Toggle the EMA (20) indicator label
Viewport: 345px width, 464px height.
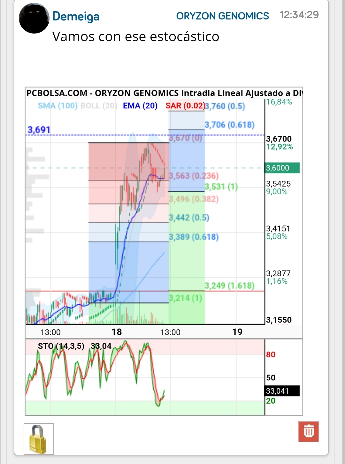[140, 106]
